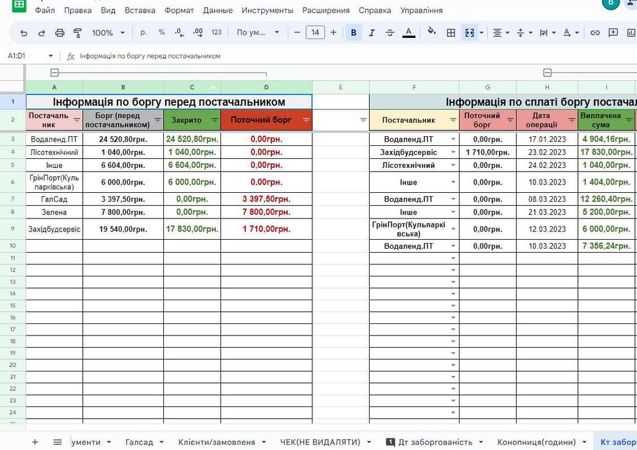The width and height of the screenshot is (637, 450).
Task: Open text color picker (underlined A)
Action: pyautogui.click(x=409, y=33)
